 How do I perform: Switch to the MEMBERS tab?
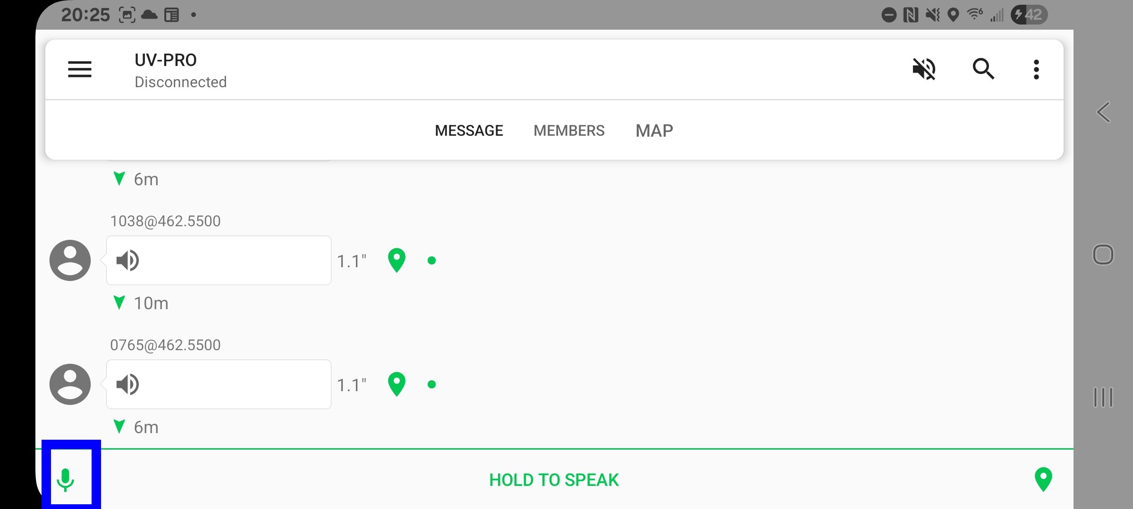569,131
